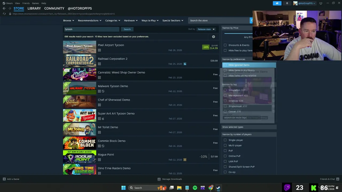This screenshot has height=192, width=342.
Task: Open the @HOTDROPFPS profile tab
Action: 80,8
